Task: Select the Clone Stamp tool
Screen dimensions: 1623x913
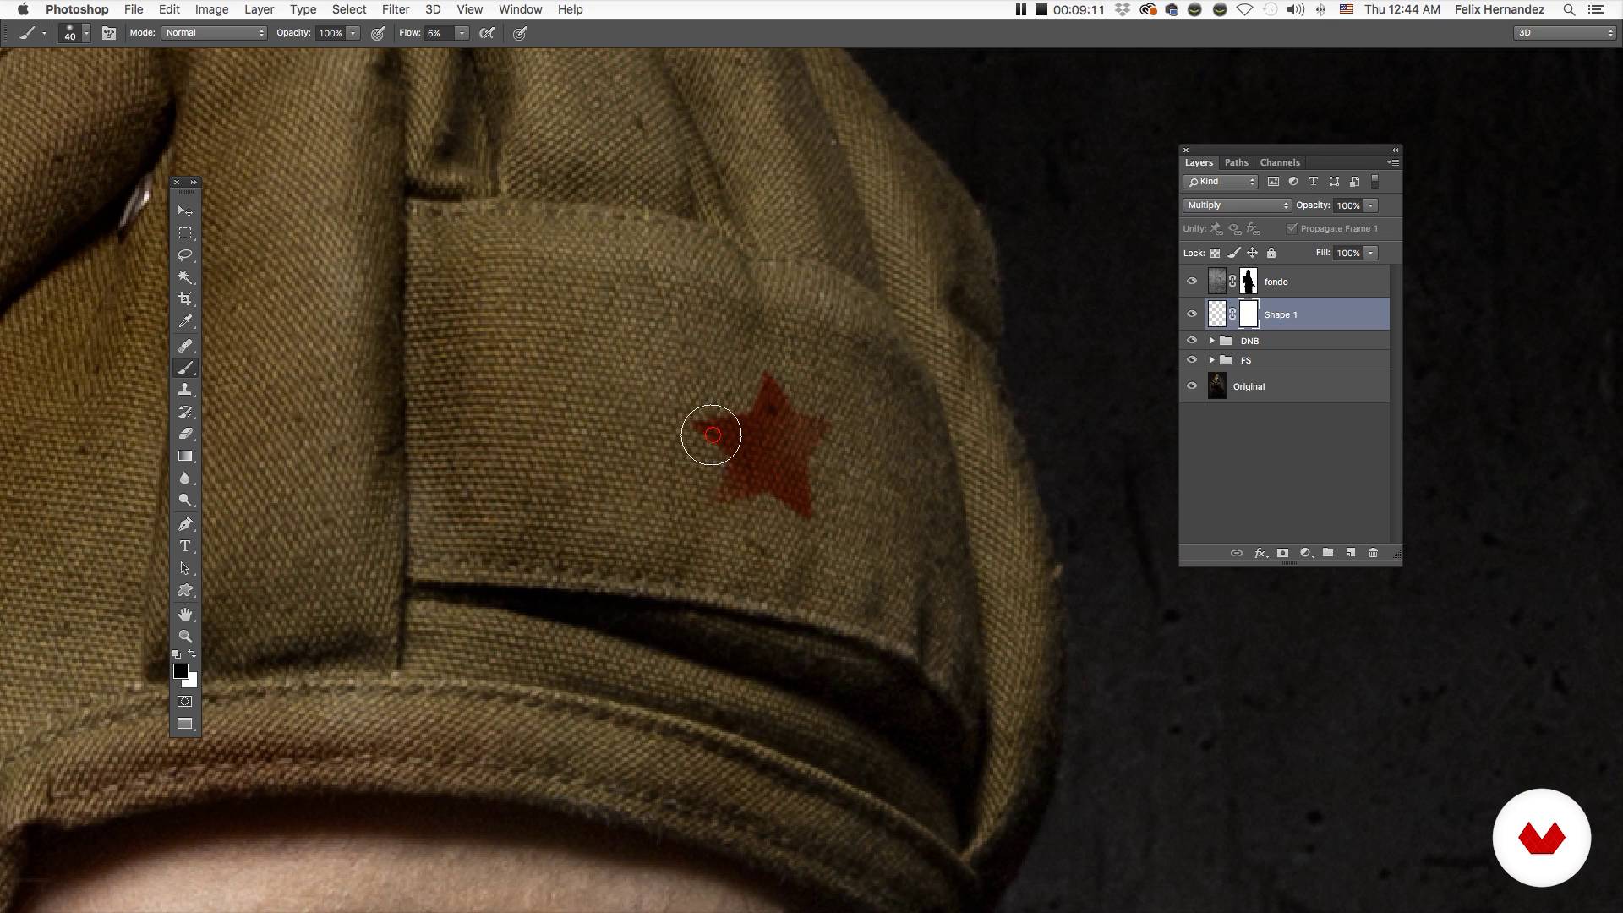Action: click(x=185, y=390)
